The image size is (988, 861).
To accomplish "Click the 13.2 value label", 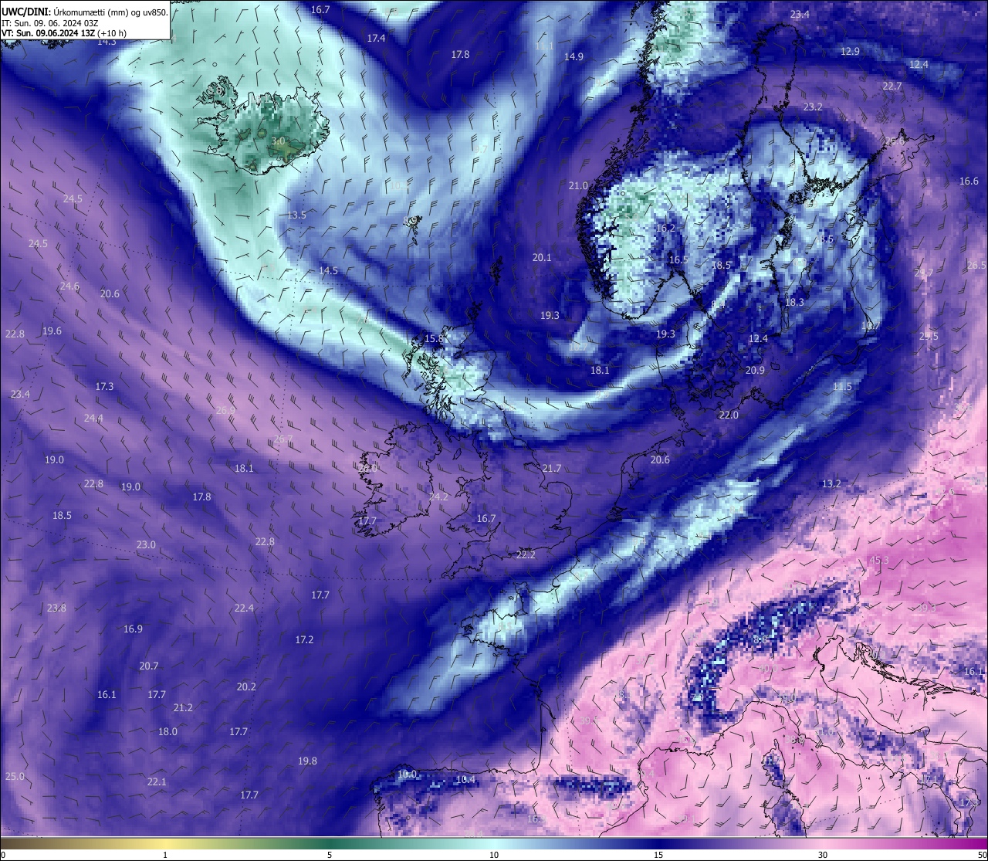I will (x=831, y=483).
